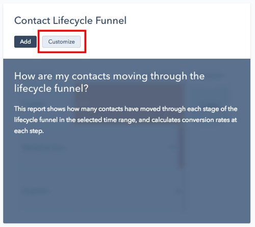Select the blurred first row label in the preview
This screenshot has width=255, height=227.
(x=42, y=148)
